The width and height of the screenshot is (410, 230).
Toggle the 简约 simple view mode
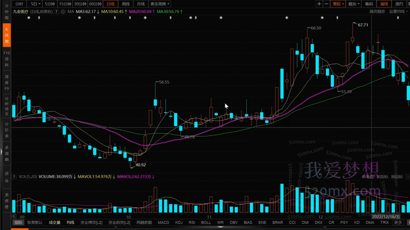399,4
